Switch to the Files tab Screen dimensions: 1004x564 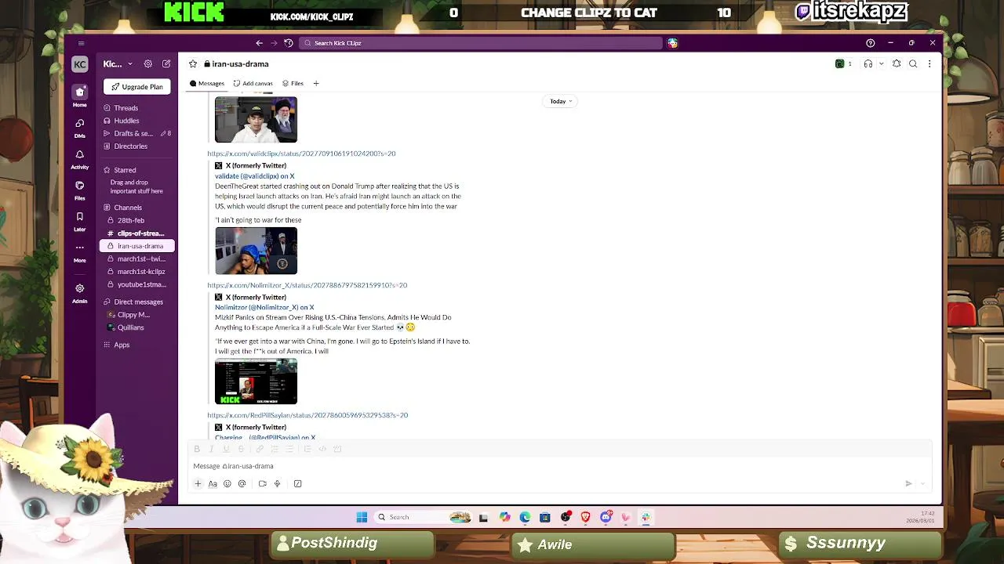click(293, 83)
